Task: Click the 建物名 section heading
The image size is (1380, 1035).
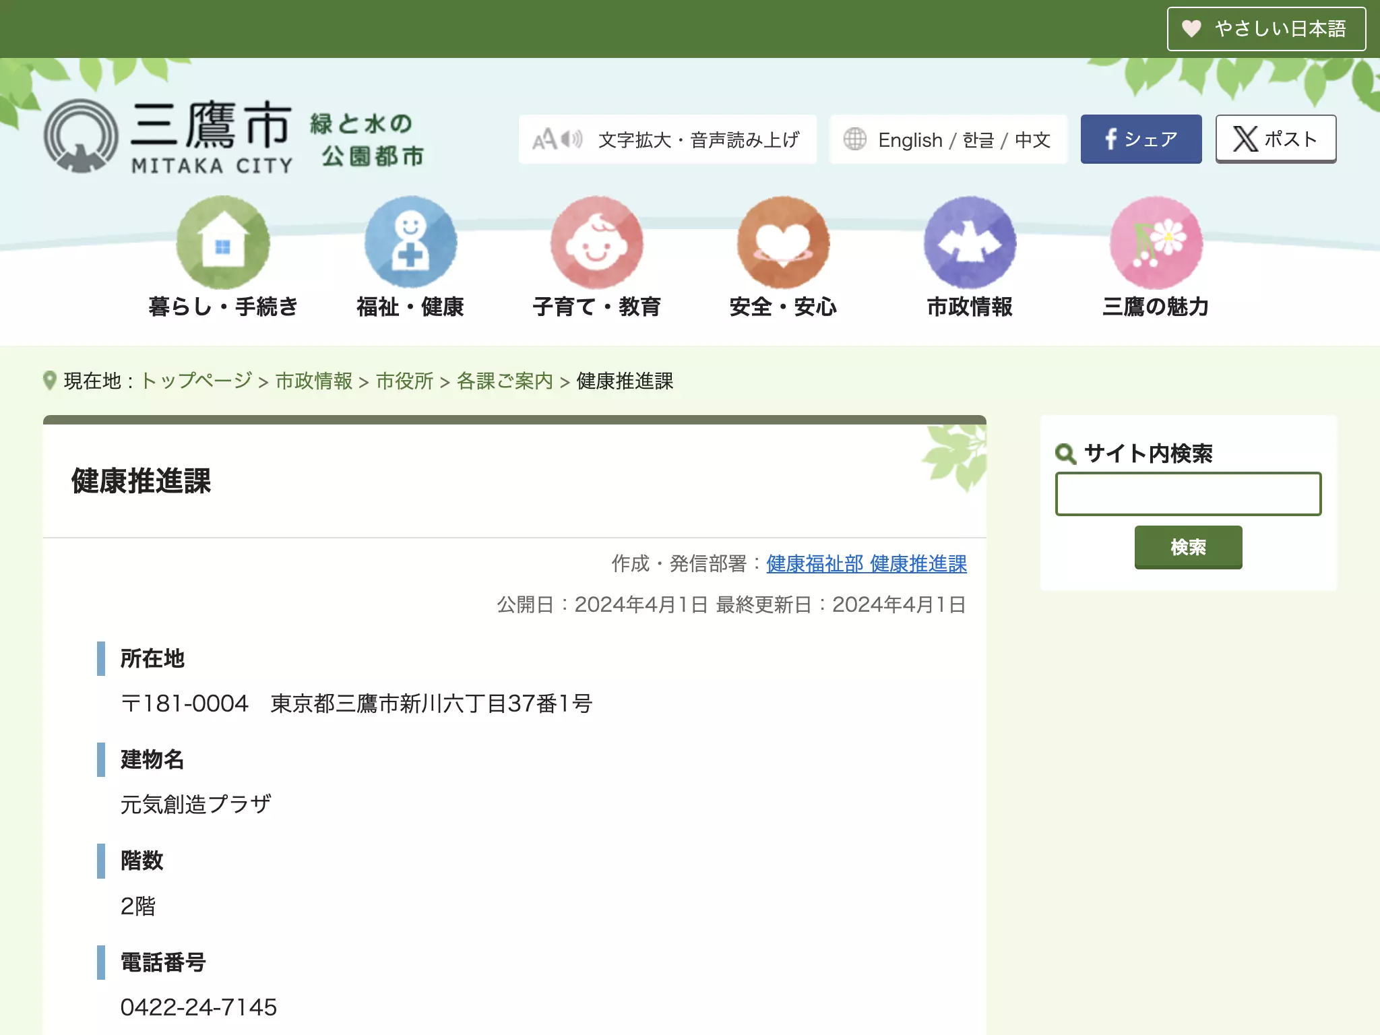Action: click(x=152, y=759)
